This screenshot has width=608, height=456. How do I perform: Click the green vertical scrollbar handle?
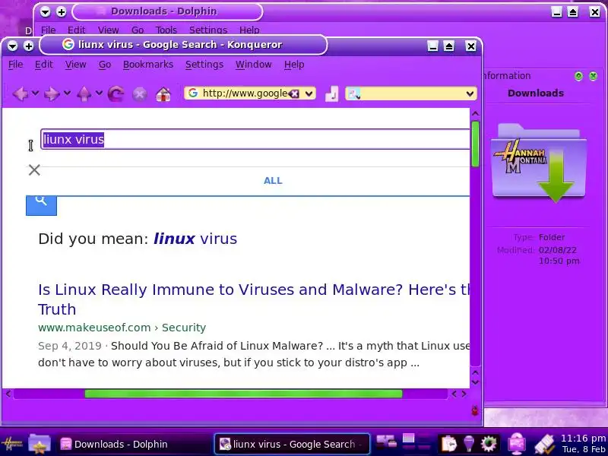point(475,144)
